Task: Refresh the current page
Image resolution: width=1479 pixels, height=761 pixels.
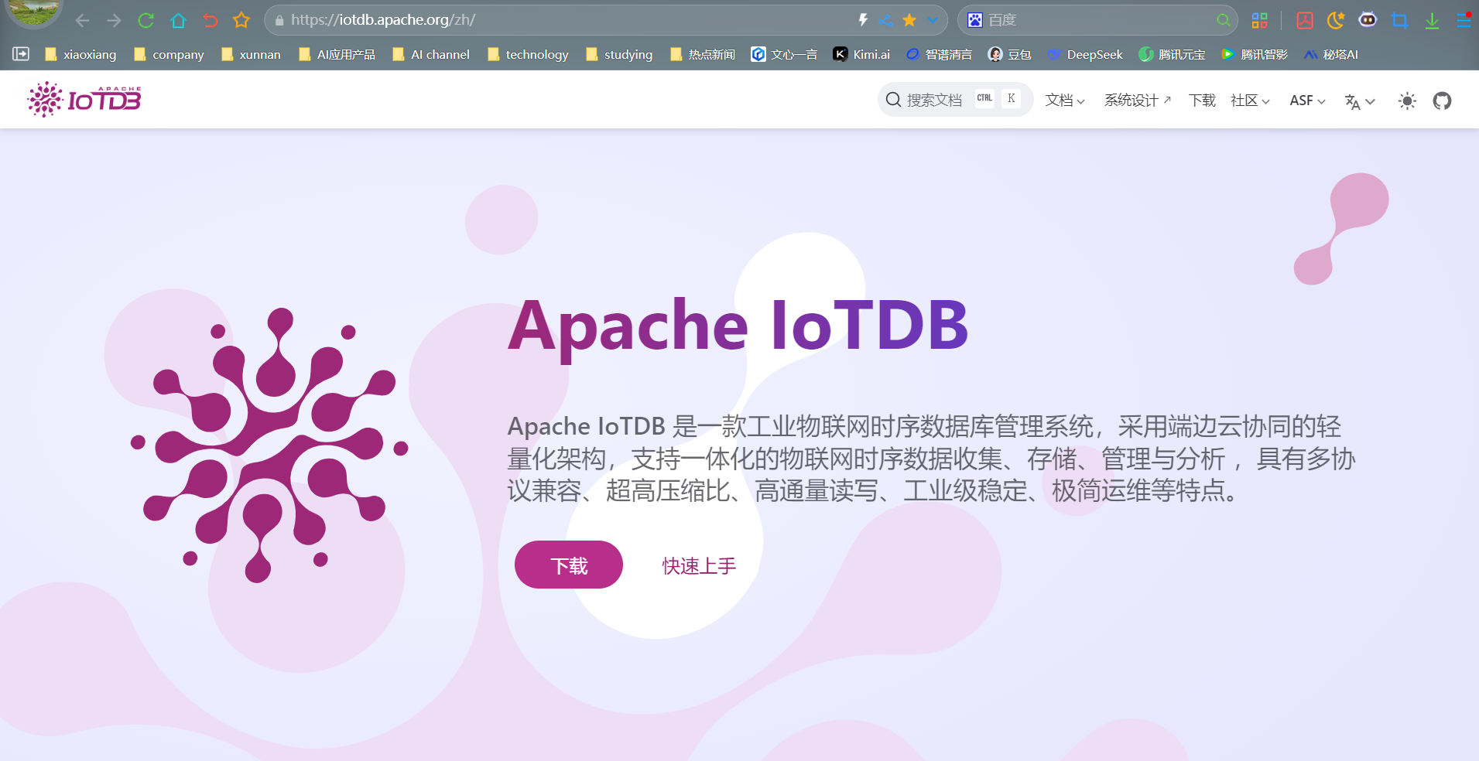Action: [x=146, y=20]
